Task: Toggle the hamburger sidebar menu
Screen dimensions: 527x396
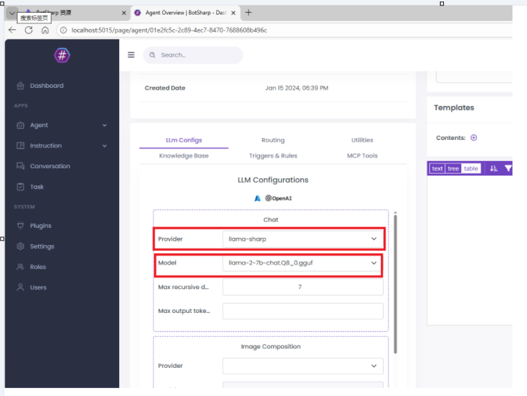Action: pos(131,55)
